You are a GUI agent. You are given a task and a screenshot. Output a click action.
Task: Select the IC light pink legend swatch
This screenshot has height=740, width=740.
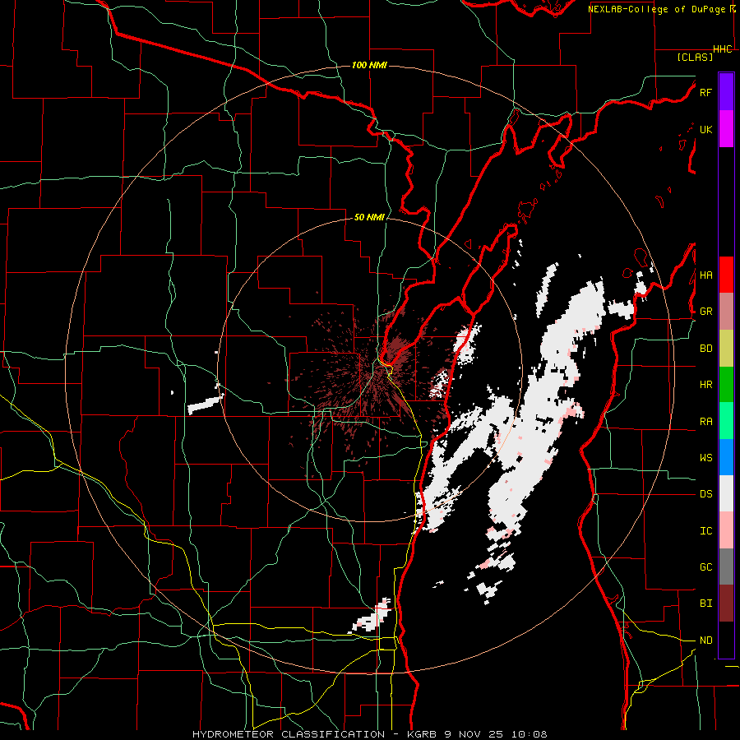726,530
